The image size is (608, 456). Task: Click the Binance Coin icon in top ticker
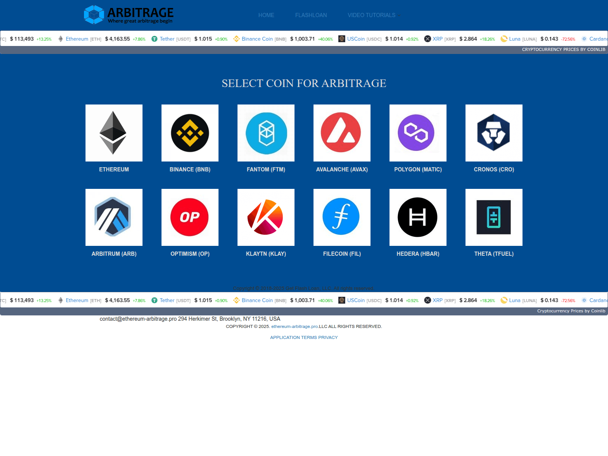point(236,39)
